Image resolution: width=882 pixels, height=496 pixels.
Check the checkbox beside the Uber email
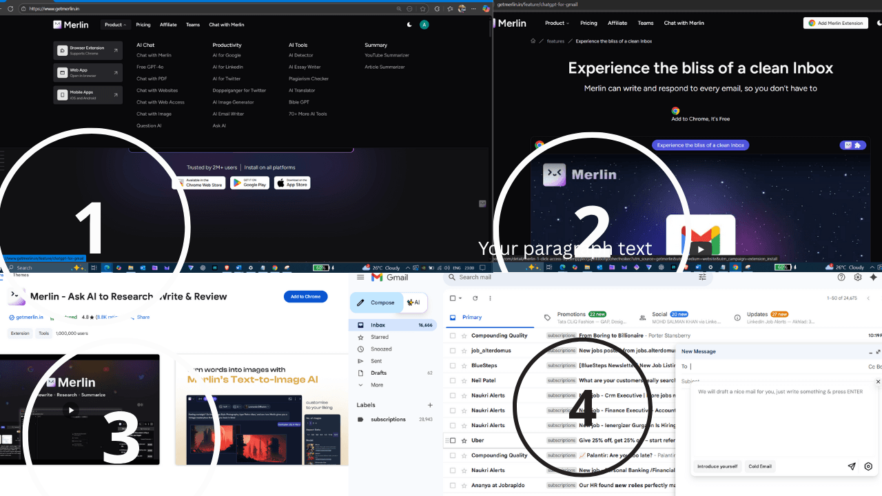[453, 440]
